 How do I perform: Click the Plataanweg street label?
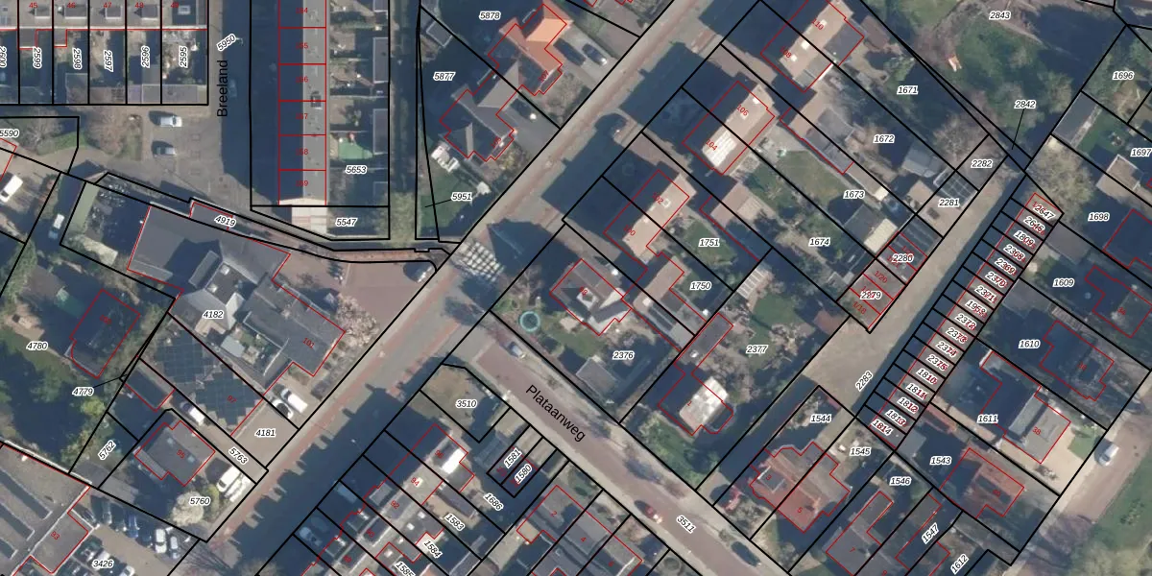click(x=555, y=413)
